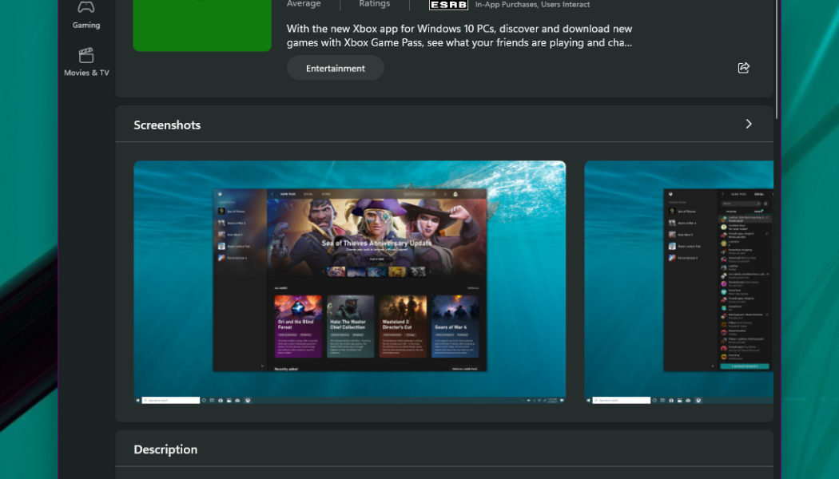Switch to the Ratings tab

(374, 4)
